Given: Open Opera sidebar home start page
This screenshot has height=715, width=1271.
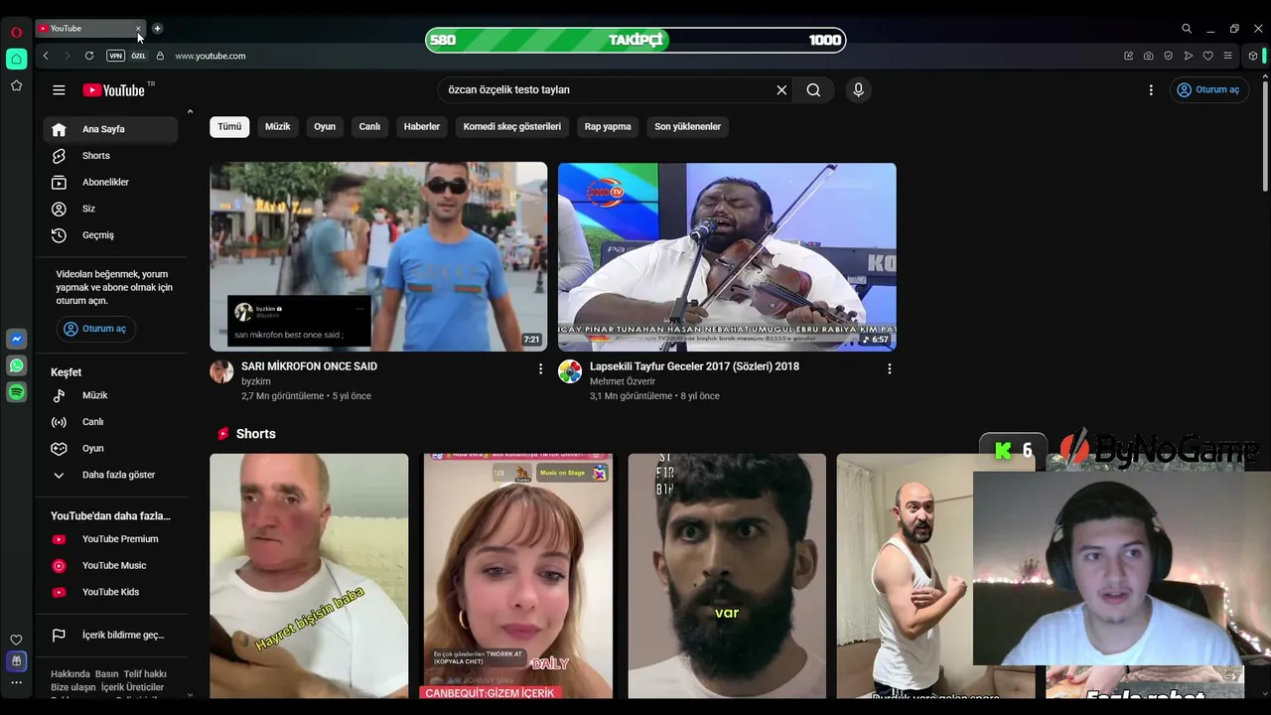Looking at the screenshot, I should (16, 59).
